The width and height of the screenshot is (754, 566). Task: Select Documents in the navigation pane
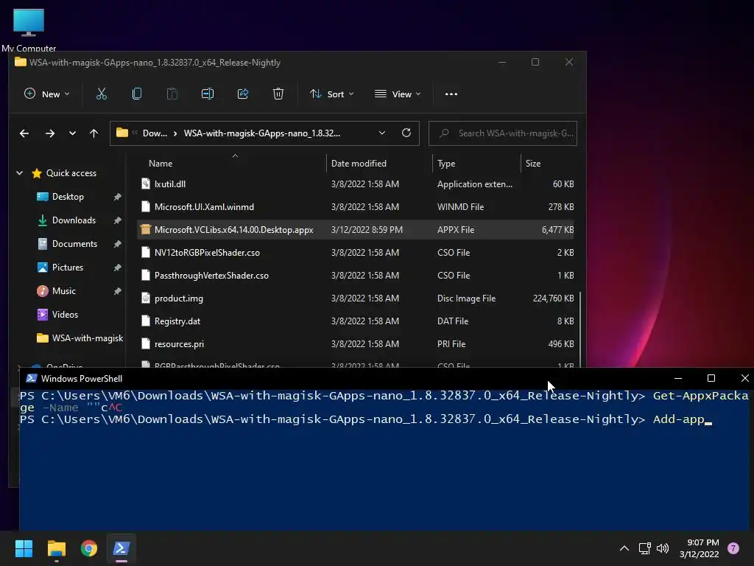74,243
